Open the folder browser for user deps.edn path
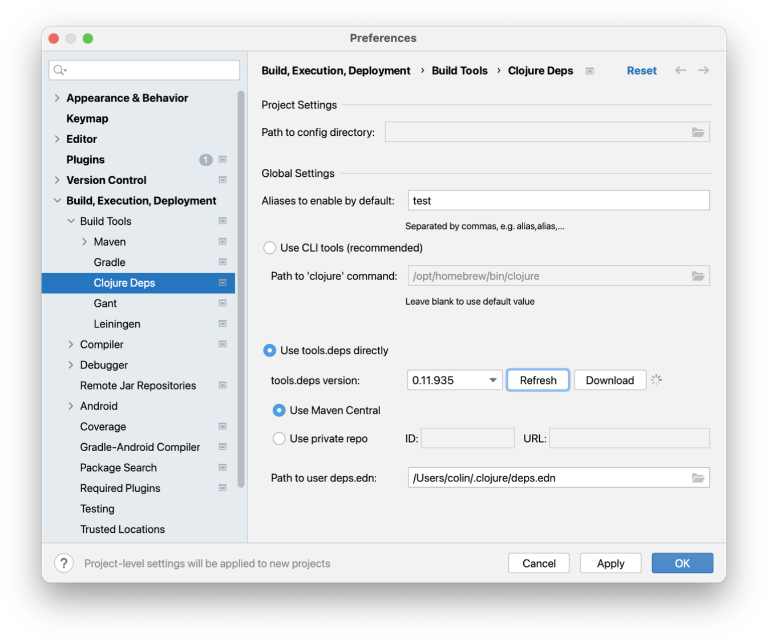 pyautogui.click(x=697, y=478)
